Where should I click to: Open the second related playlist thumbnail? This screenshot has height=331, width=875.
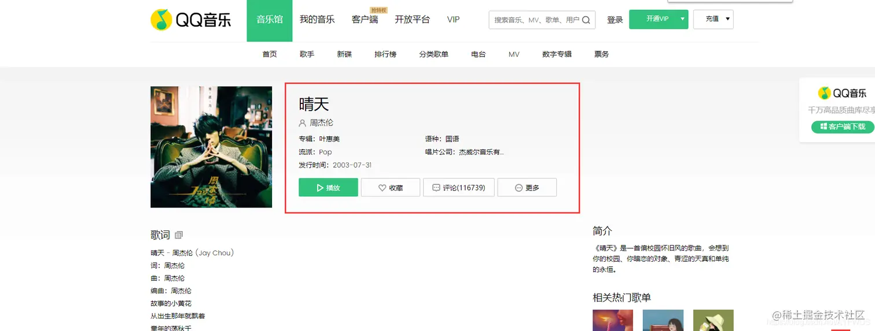coord(663,320)
